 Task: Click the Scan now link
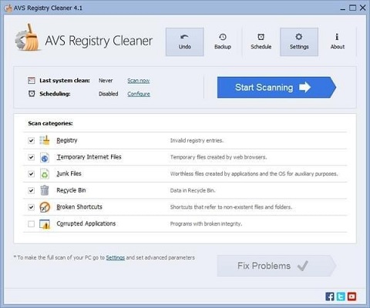click(x=139, y=81)
